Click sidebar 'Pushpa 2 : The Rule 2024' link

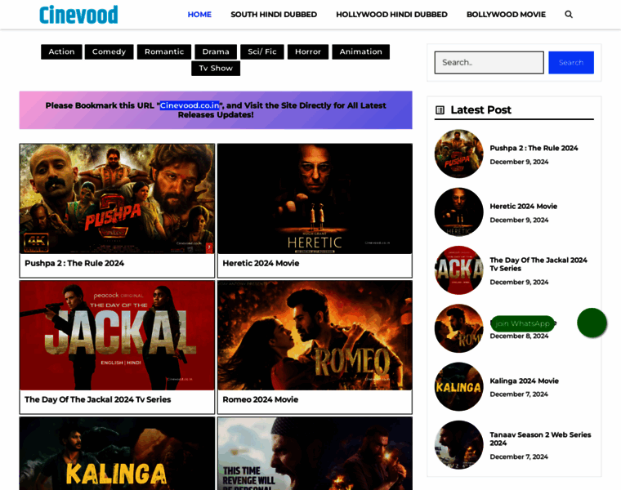tap(534, 148)
